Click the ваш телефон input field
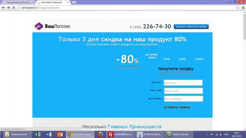This screenshot has width=246, height=138. coord(183,99)
